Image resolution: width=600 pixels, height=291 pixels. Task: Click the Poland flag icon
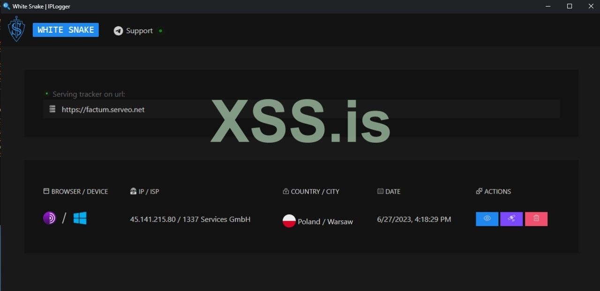point(289,221)
